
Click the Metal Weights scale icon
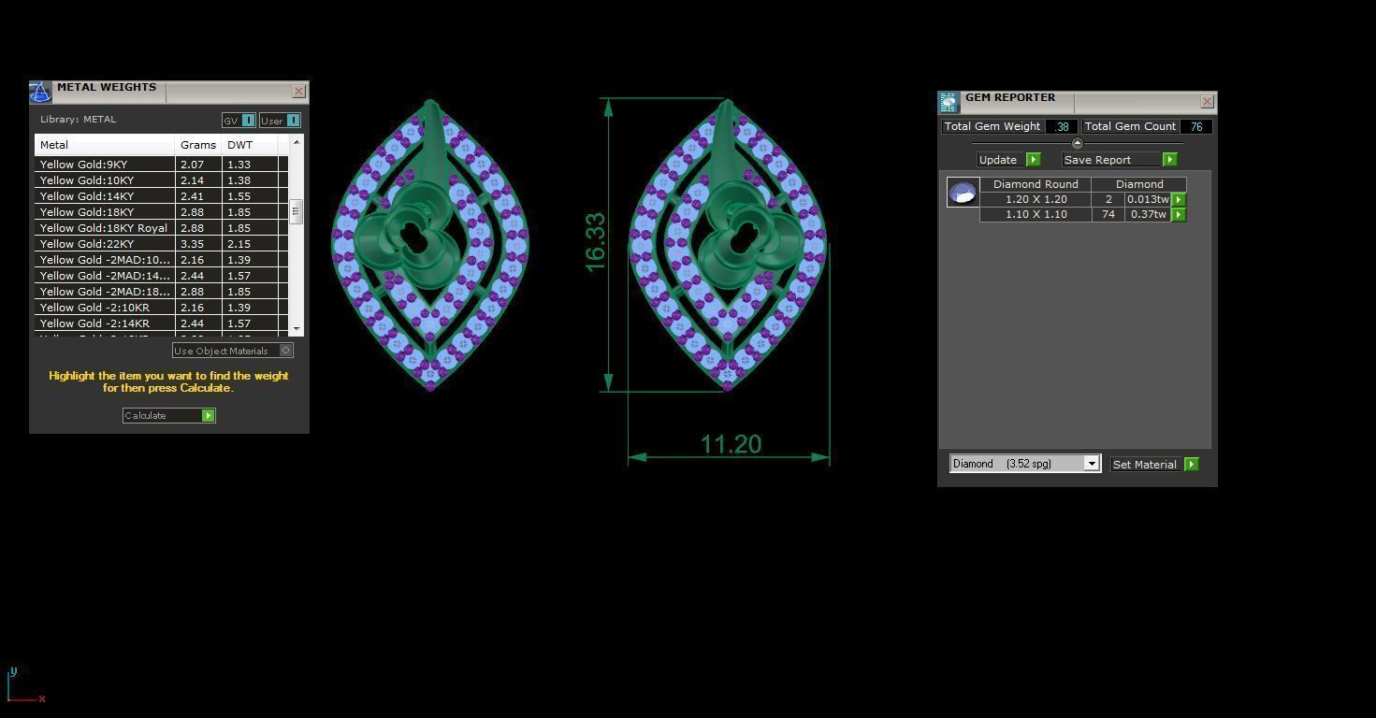tap(40, 92)
